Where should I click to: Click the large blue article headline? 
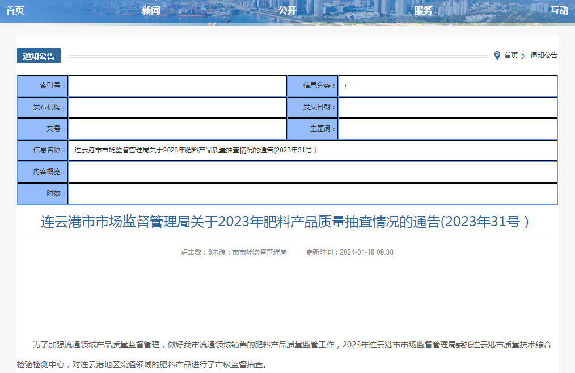click(x=285, y=222)
